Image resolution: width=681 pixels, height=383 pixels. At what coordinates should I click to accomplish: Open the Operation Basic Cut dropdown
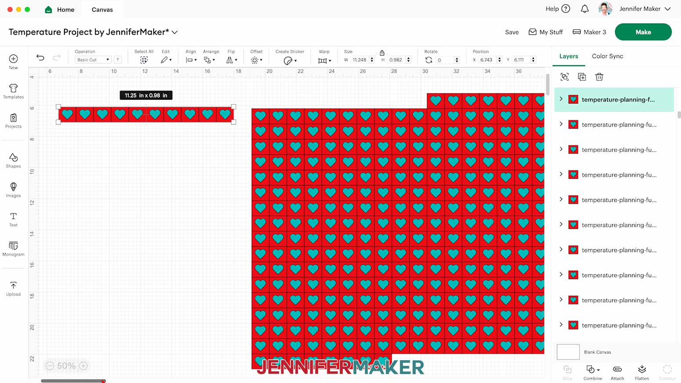tap(93, 60)
